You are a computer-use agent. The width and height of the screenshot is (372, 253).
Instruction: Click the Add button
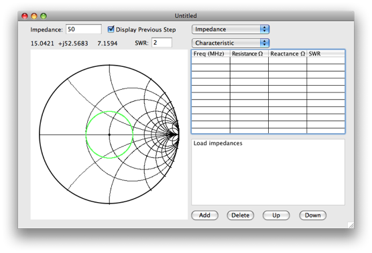[x=204, y=215]
